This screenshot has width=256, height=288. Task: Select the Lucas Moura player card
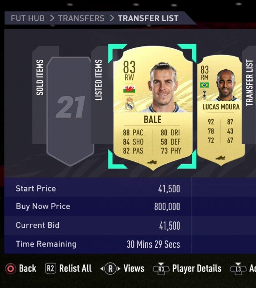pos(221,110)
